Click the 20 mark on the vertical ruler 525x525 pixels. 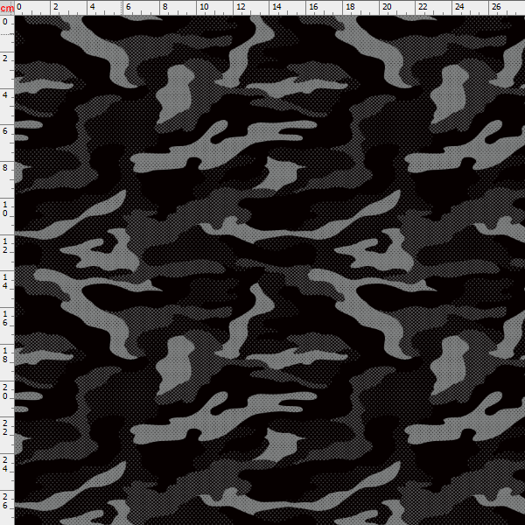pos(4,392)
